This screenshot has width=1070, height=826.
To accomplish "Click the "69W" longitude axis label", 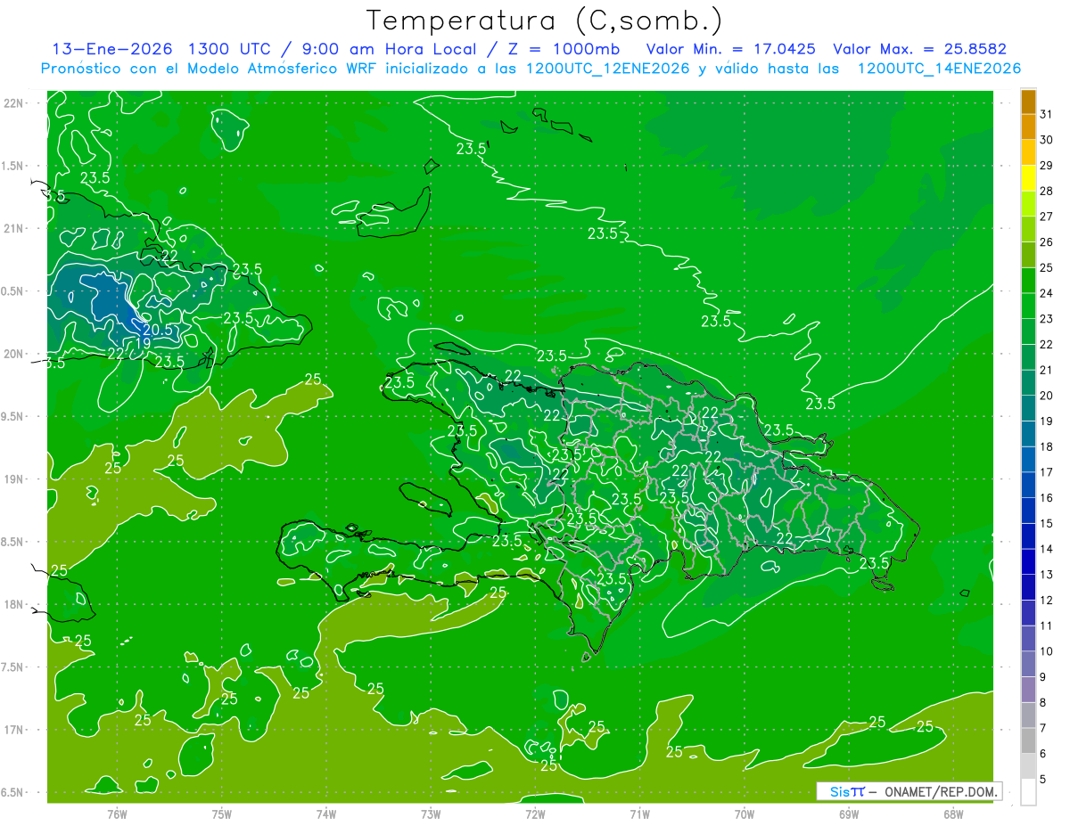I will [849, 813].
